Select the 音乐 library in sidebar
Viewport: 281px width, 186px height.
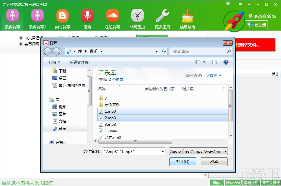(61, 128)
